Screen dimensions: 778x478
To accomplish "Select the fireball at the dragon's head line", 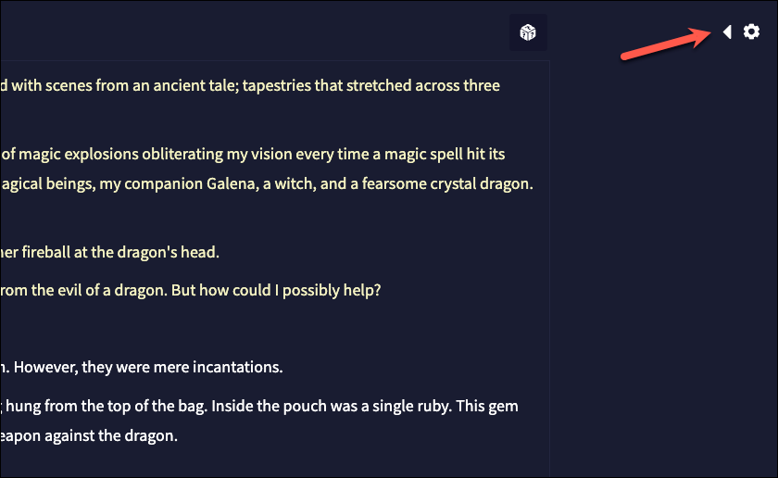I will click(109, 252).
